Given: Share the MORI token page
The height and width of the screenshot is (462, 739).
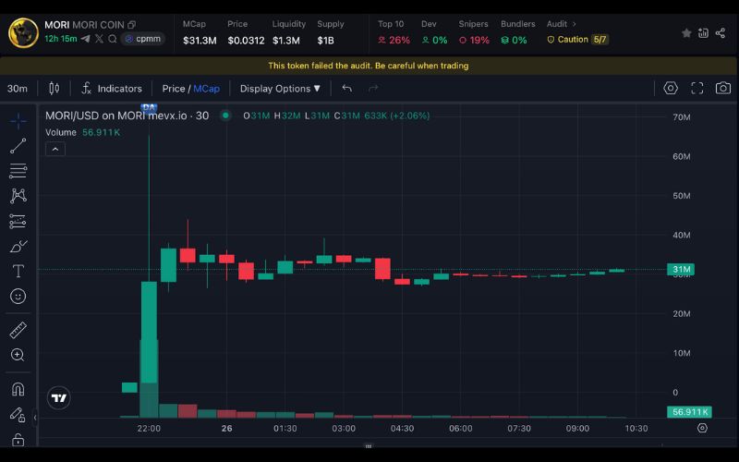Looking at the screenshot, I should [x=721, y=33].
